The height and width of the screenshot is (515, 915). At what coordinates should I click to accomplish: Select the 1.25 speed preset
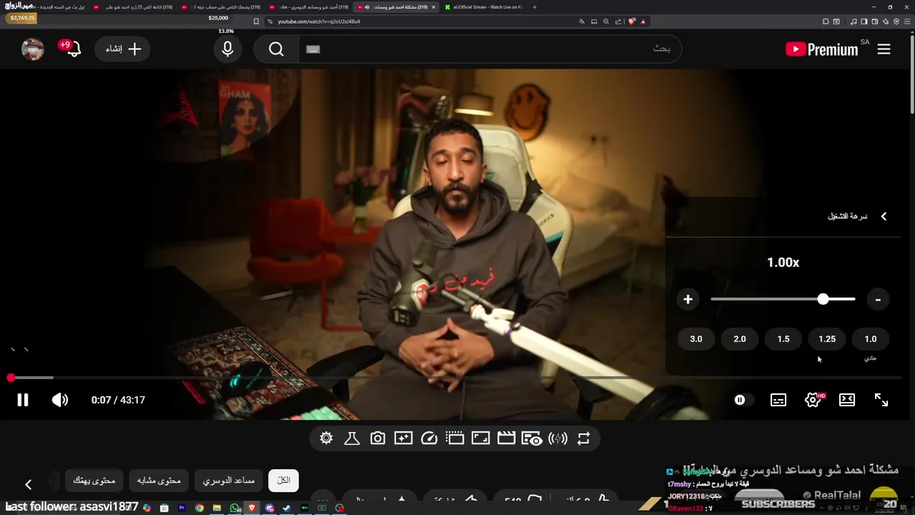[826, 339]
